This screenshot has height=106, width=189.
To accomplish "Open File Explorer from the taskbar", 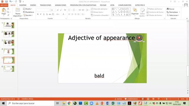I will pyautogui.click(x=64, y=103).
